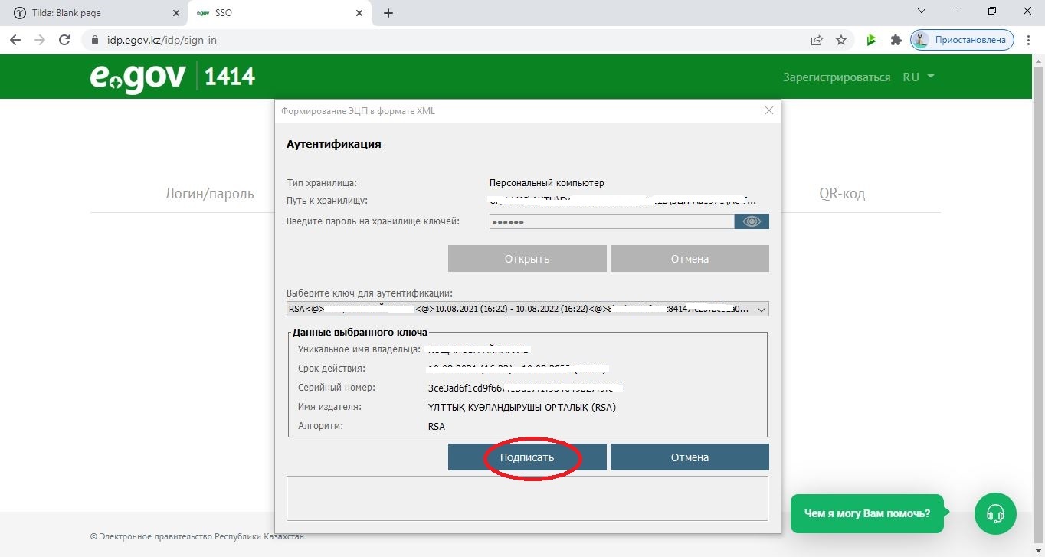Image resolution: width=1045 pixels, height=557 pixels.
Task: Click the Алгоритм RSA value
Action: coord(437,426)
